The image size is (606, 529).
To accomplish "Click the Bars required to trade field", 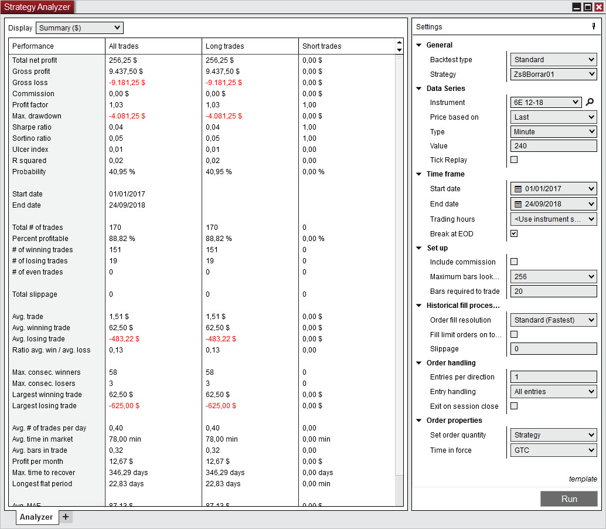I will tap(553, 291).
